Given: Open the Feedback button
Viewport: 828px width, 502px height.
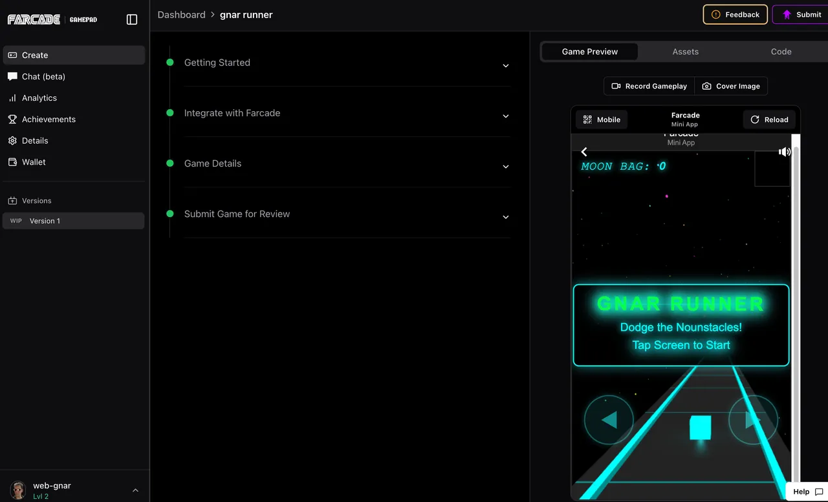Looking at the screenshot, I should [x=735, y=14].
